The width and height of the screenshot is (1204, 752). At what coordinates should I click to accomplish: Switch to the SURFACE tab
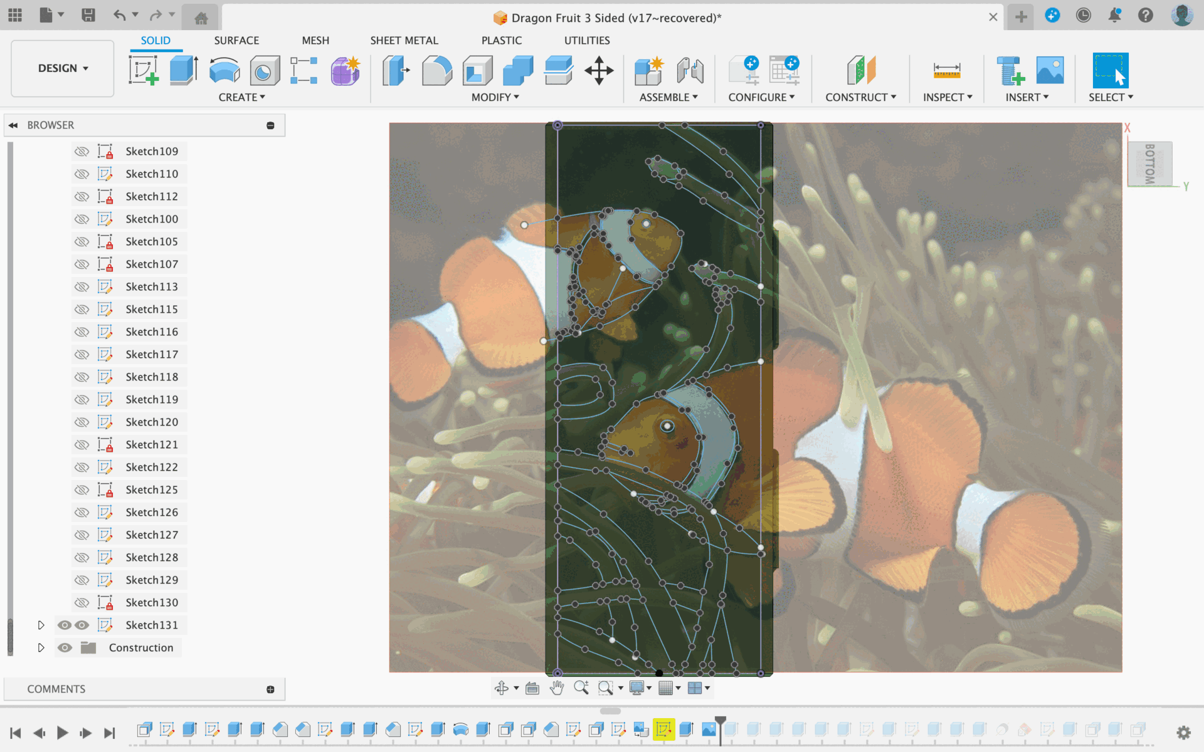pos(236,40)
